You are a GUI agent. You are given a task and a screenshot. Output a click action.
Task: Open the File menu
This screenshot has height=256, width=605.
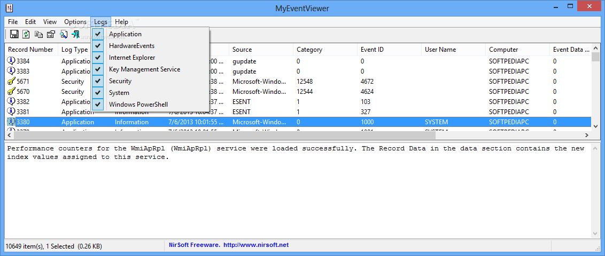click(13, 22)
